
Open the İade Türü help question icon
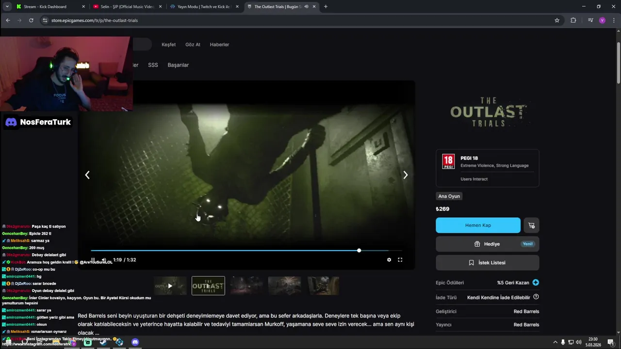pos(536,297)
